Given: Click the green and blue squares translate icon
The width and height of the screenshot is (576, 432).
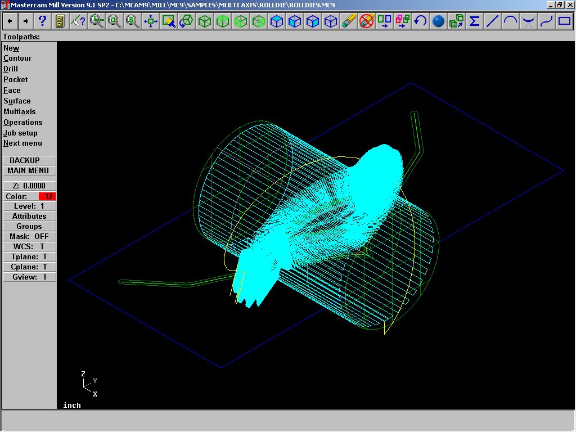Looking at the screenshot, I should coord(385,21).
